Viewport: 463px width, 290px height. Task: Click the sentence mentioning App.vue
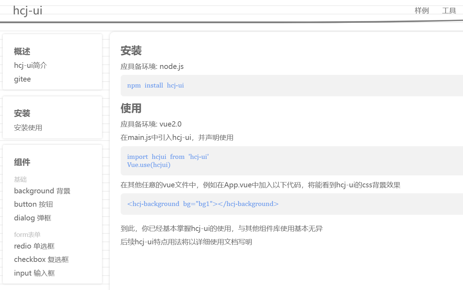[261, 185]
